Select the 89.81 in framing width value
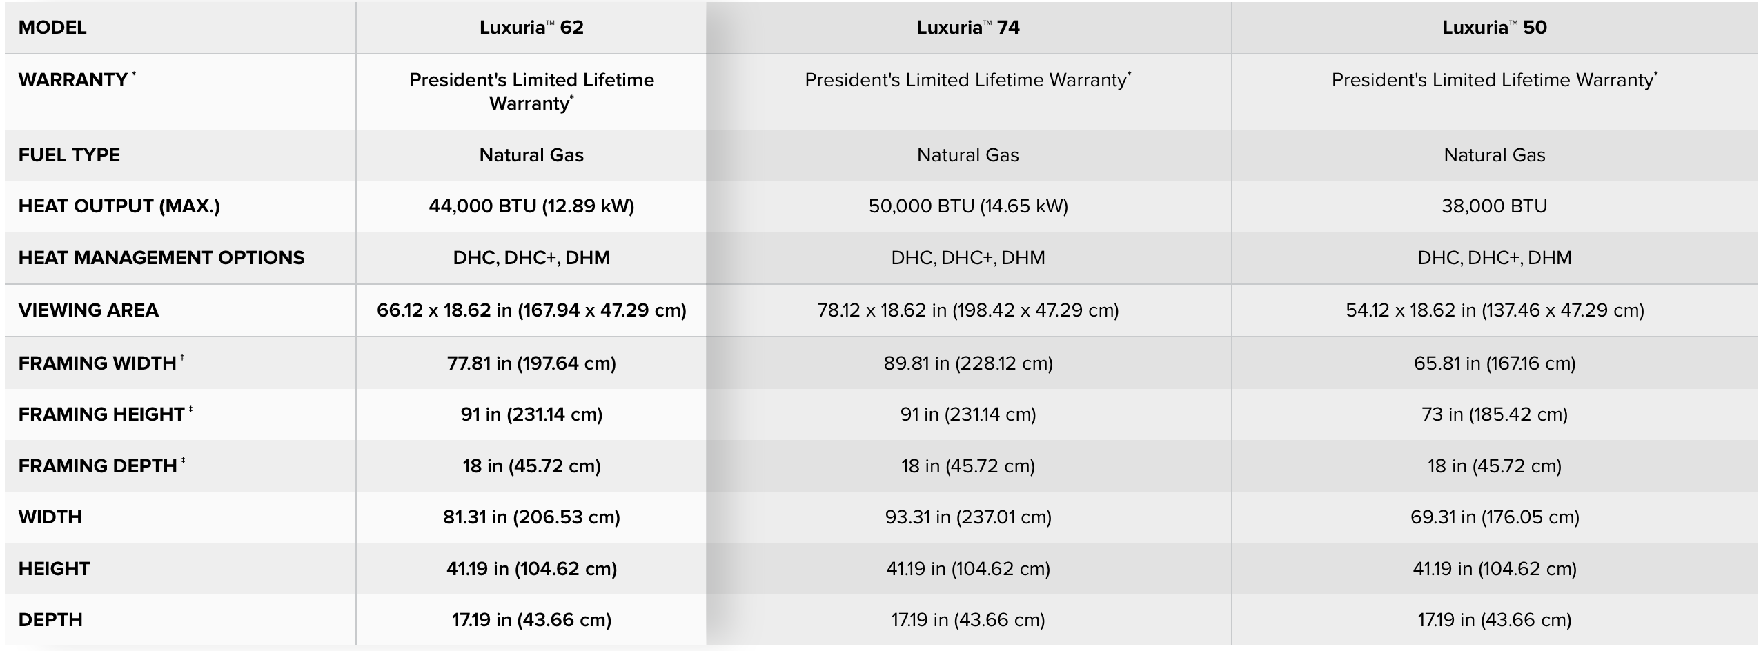The image size is (1761, 651). pos(968,363)
